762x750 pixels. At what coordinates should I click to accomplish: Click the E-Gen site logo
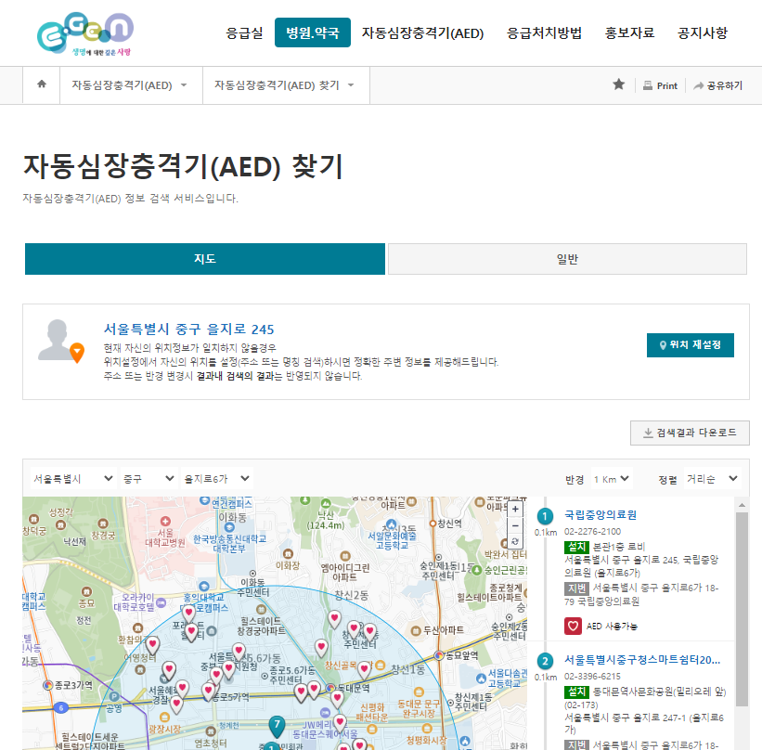(x=85, y=33)
